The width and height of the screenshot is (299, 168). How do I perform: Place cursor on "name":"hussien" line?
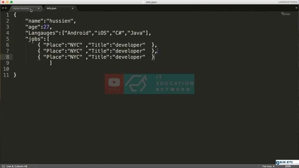pos(51,21)
